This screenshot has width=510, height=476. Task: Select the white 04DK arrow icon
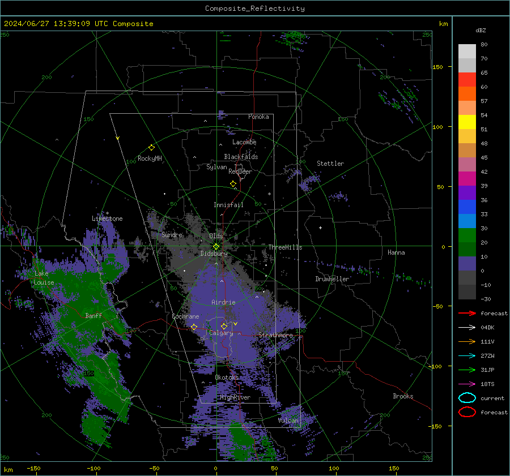click(467, 328)
